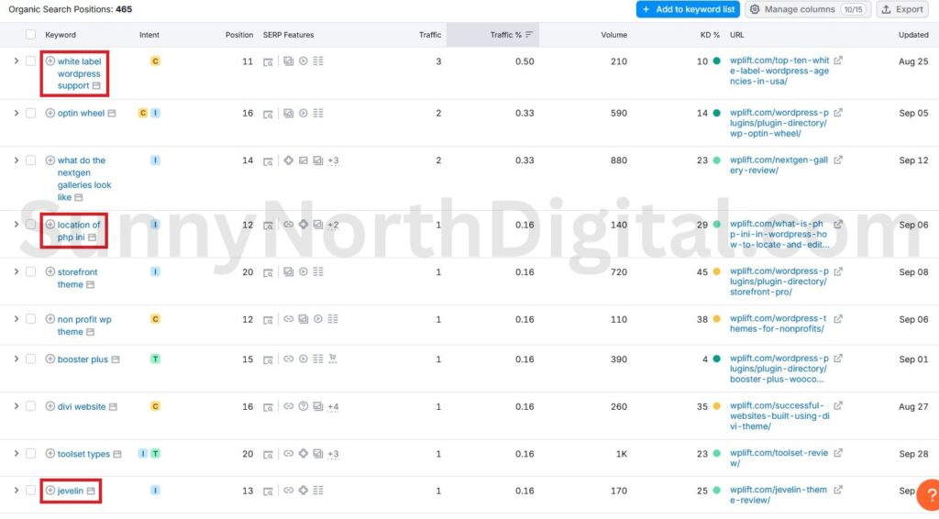The image size is (939, 519).
Task: Open the Manage columns button
Action: point(807,9)
